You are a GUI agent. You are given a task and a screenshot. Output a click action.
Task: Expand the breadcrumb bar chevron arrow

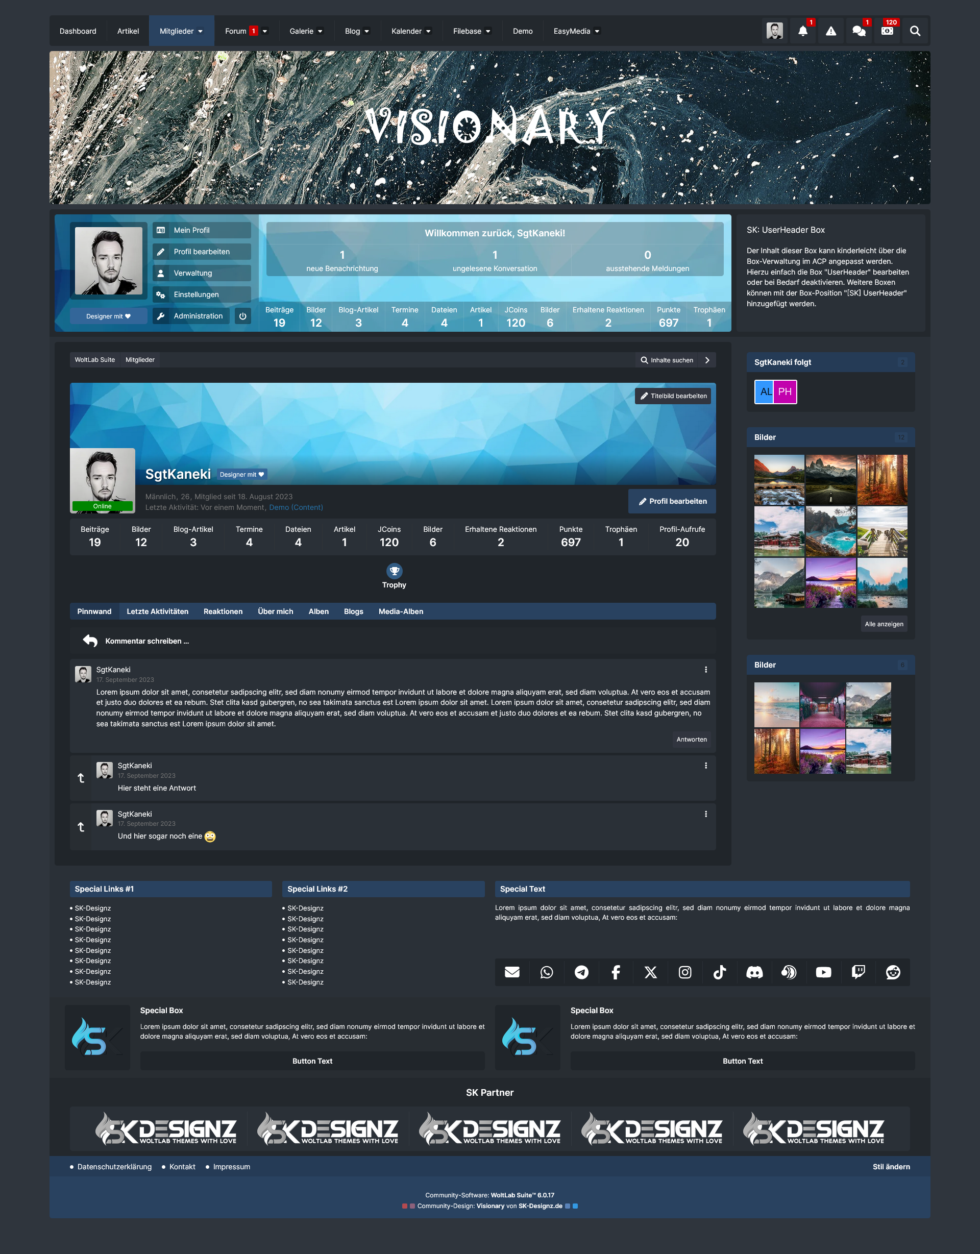[x=707, y=360]
